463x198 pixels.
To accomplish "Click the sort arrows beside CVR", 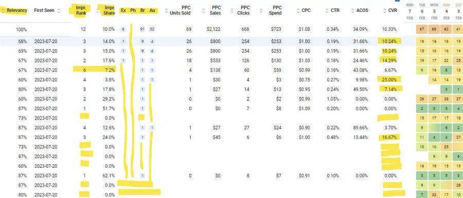I will [384, 11].
